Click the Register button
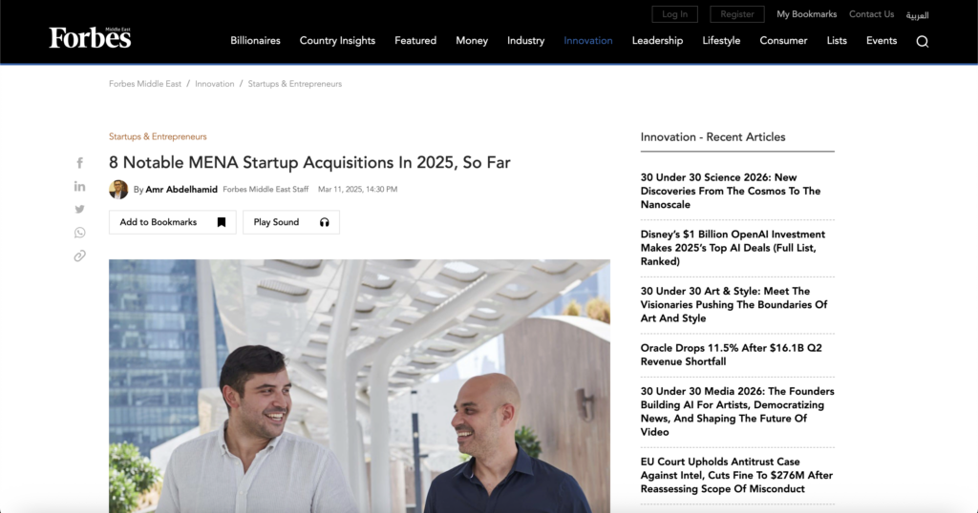The width and height of the screenshot is (978, 513). (737, 14)
